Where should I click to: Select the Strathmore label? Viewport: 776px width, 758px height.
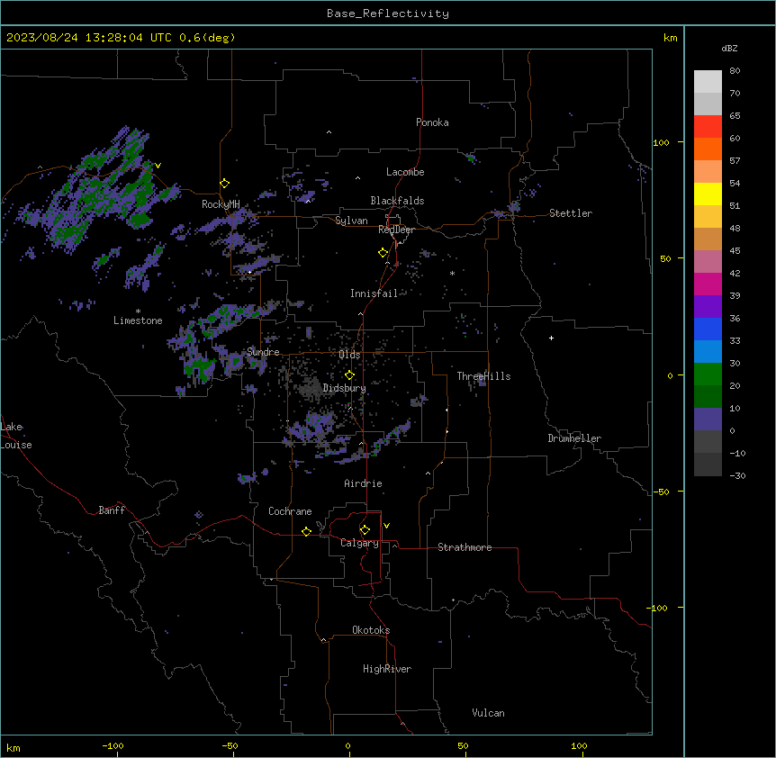[x=465, y=547]
